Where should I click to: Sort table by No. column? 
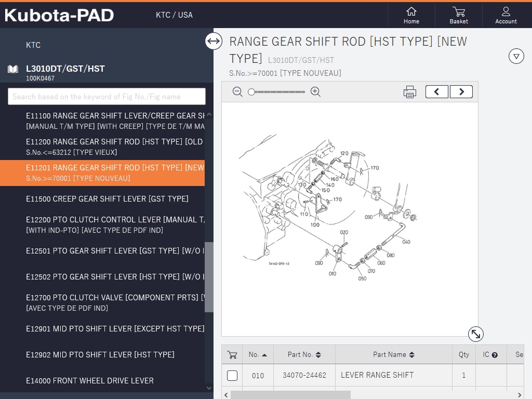click(x=258, y=355)
